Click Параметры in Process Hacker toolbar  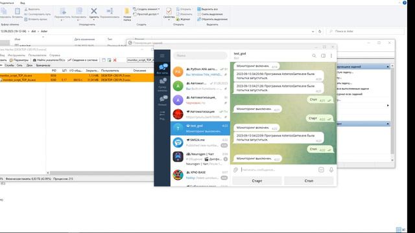pyautogui.click(x=19, y=60)
